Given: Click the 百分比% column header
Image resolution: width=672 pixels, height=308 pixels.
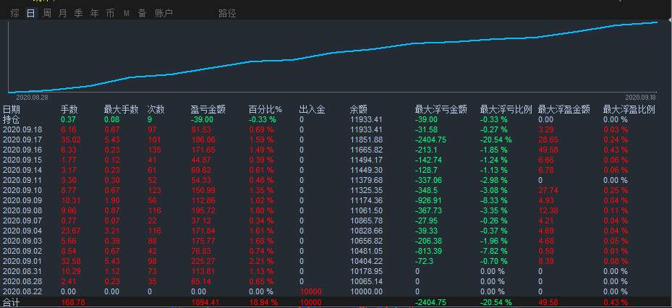Looking at the screenshot, I should click(265, 110).
